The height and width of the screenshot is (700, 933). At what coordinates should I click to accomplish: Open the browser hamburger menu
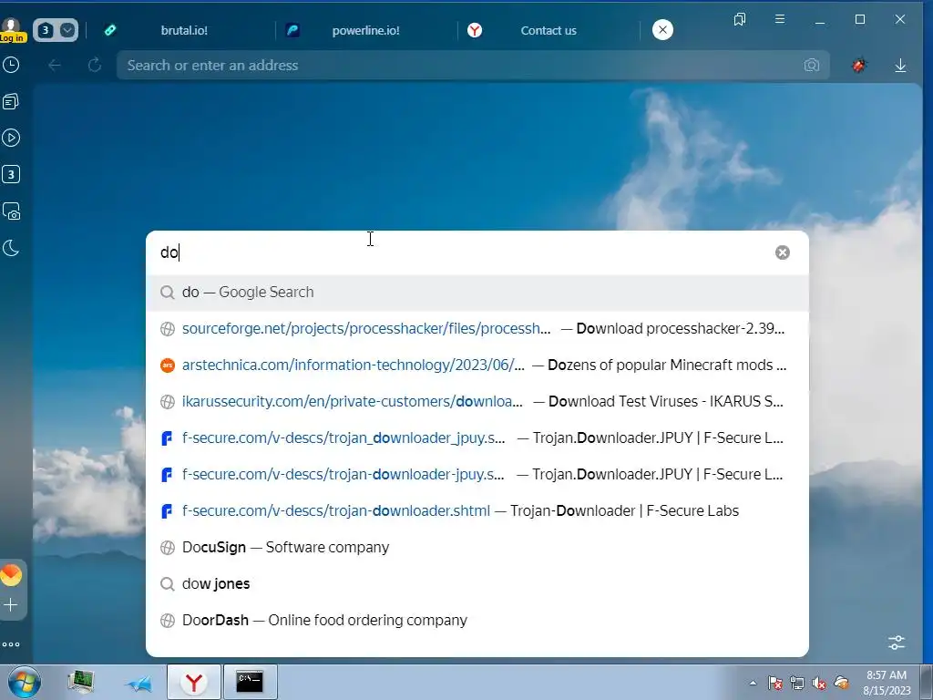(780, 20)
